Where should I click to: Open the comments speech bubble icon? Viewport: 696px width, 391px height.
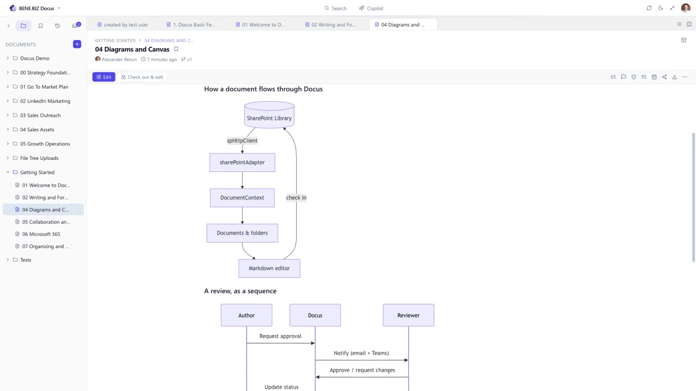(x=623, y=77)
